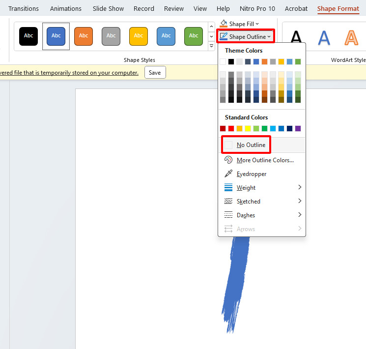This screenshot has height=349, width=366.
Task: Open the Review tab
Action: pyautogui.click(x=174, y=9)
